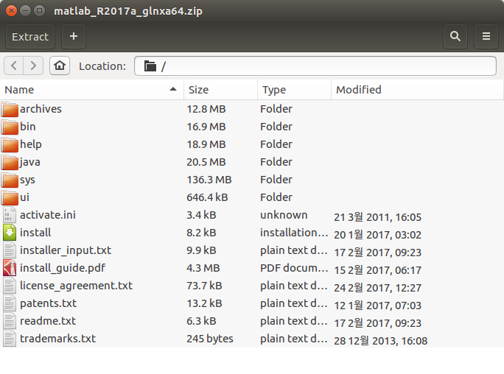The image size is (504, 374).
Task: Click the '21 3월 2011, 16:05' date
Action: (378, 217)
